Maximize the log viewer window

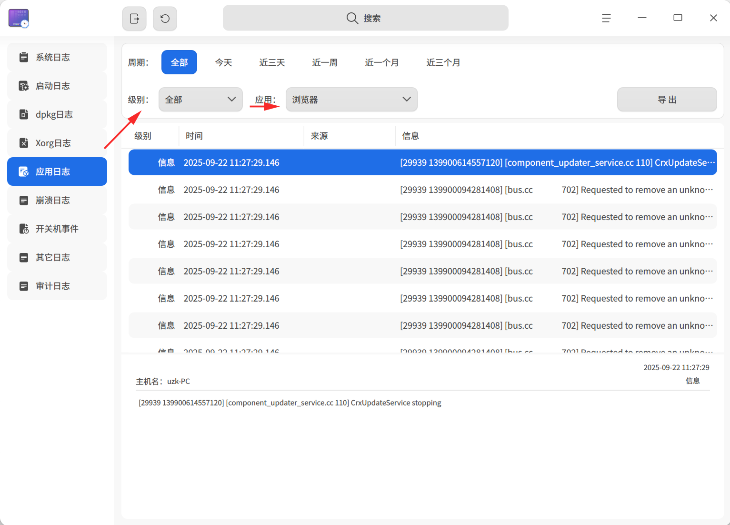pyautogui.click(x=678, y=18)
